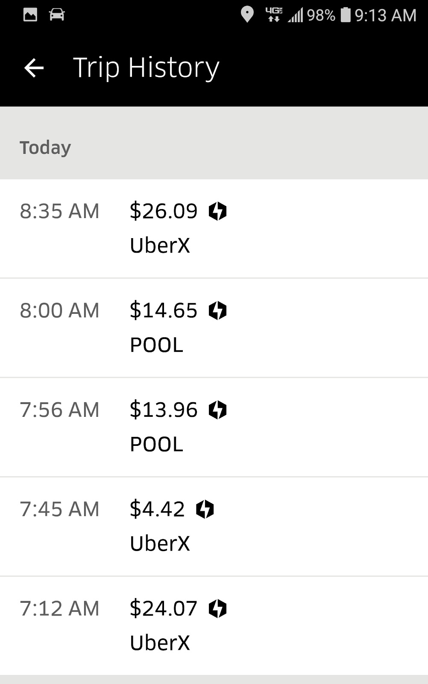The width and height of the screenshot is (428, 684).
Task: Tap the Today section header
Action: 45,147
